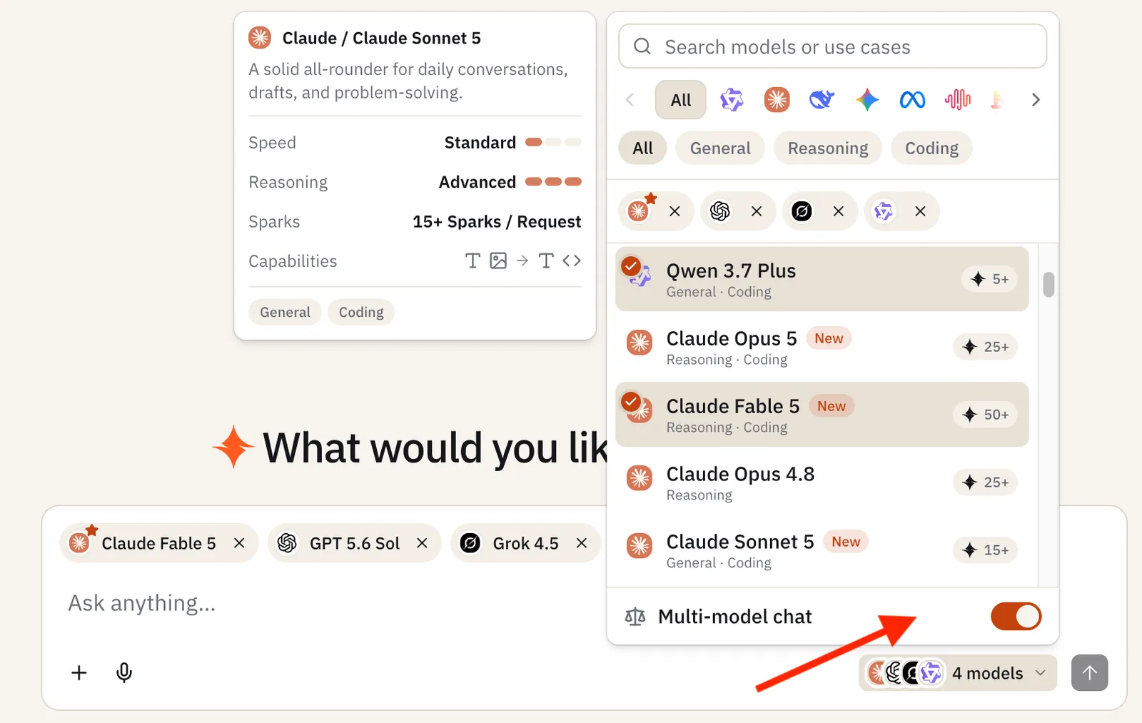Click the Claude / Claude Sonnet 5 card title
This screenshot has height=723, width=1142.
pyautogui.click(x=381, y=38)
